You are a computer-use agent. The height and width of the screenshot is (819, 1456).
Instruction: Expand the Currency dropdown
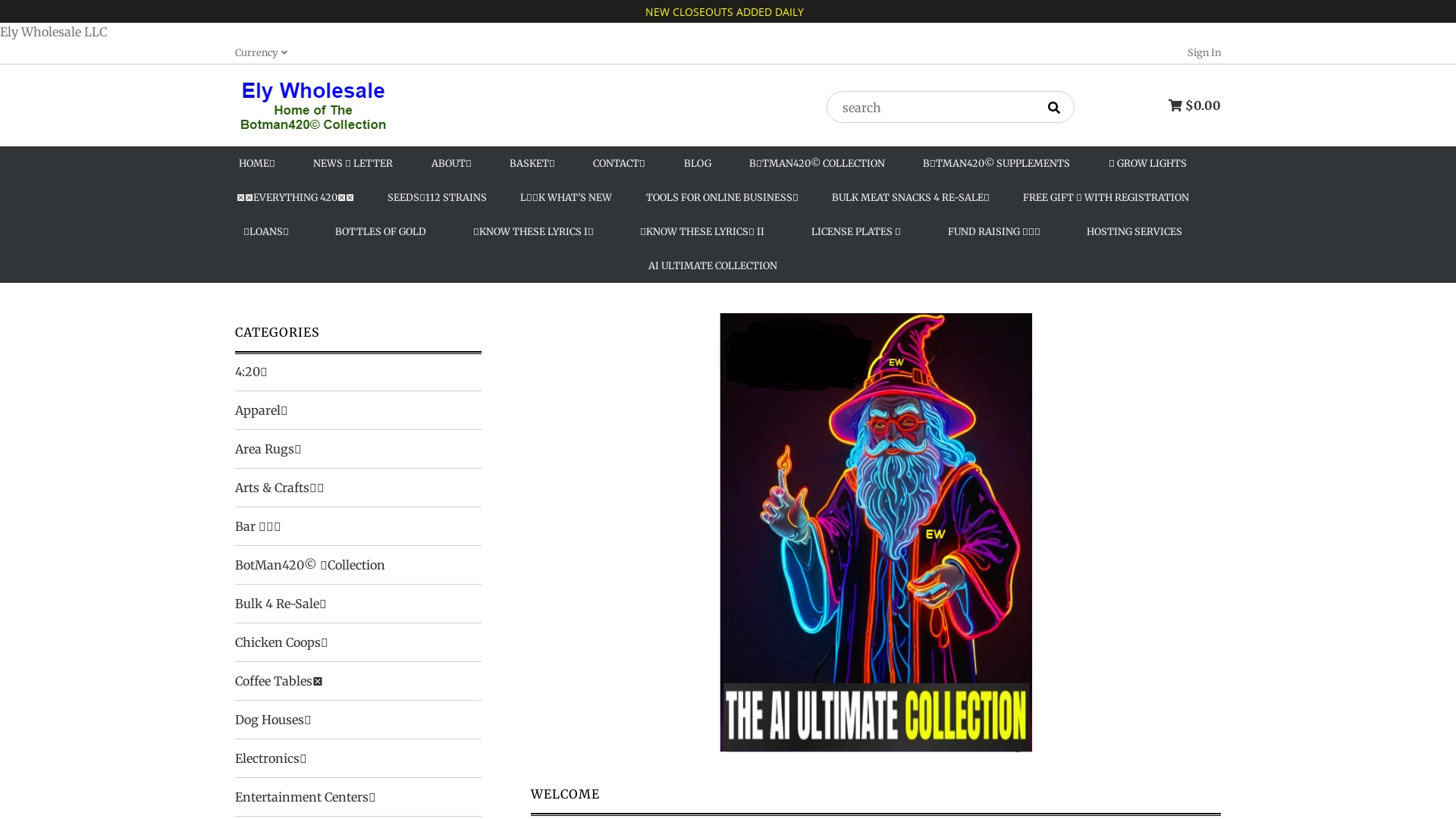(260, 52)
